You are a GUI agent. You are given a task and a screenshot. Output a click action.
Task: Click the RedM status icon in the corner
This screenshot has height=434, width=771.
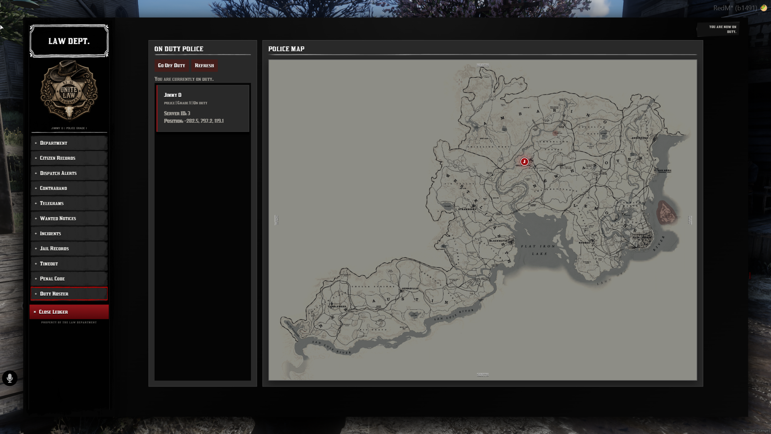(763, 8)
